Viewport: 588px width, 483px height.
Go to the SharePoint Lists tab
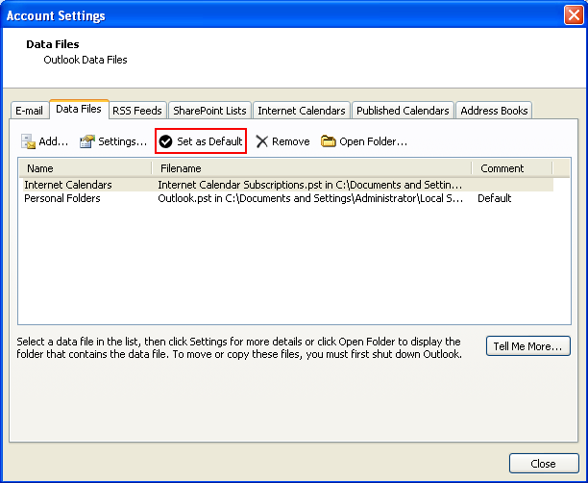209,111
